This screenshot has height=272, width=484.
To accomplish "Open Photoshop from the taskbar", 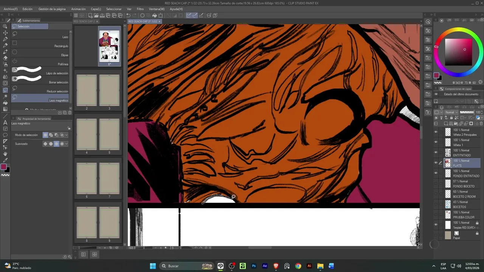I will [x=254, y=266].
